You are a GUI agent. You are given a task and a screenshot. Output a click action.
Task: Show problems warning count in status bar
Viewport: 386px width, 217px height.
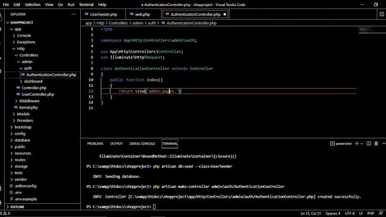pos(5,213)
